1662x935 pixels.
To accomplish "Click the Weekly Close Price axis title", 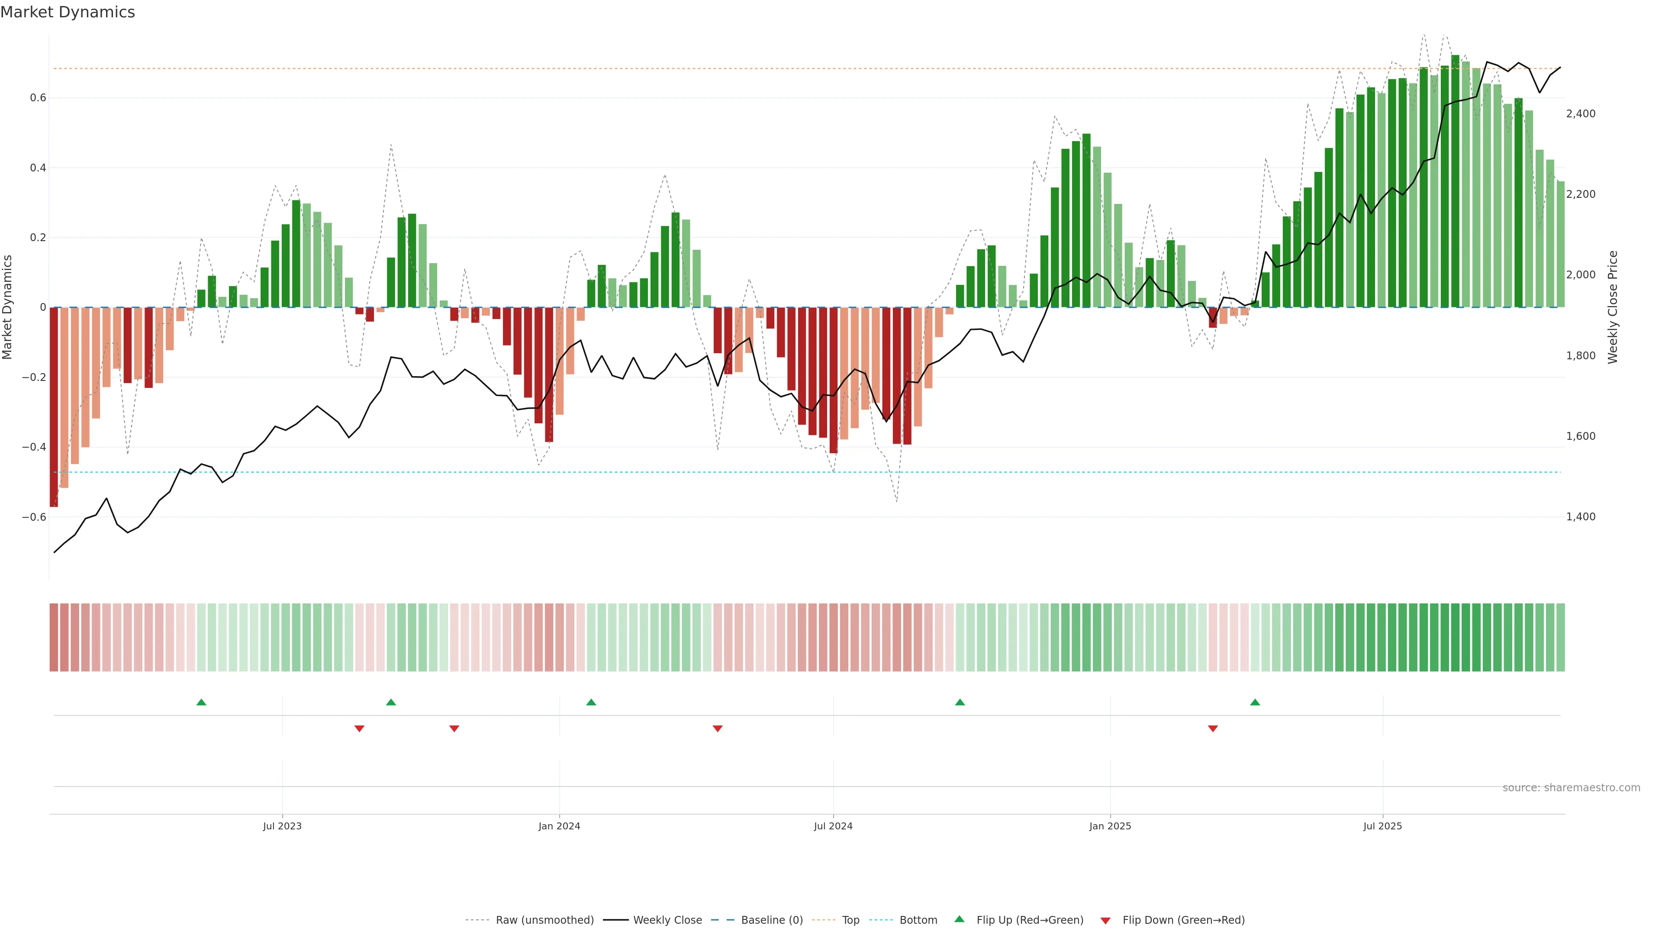I will point(1612,307).
